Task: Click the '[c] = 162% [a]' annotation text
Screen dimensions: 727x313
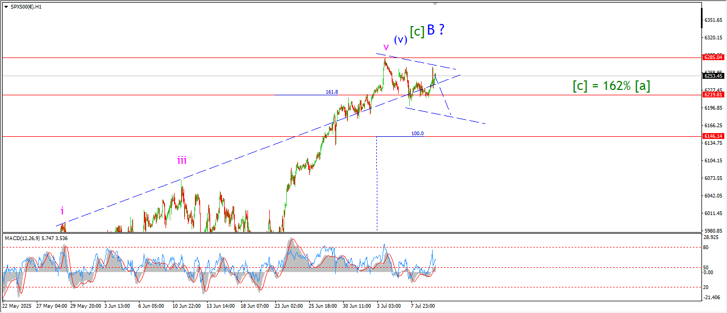Action: 612,86
